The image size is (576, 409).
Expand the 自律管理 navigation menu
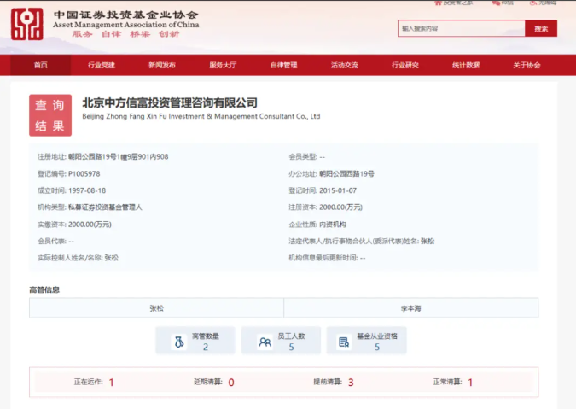[283, 65]
